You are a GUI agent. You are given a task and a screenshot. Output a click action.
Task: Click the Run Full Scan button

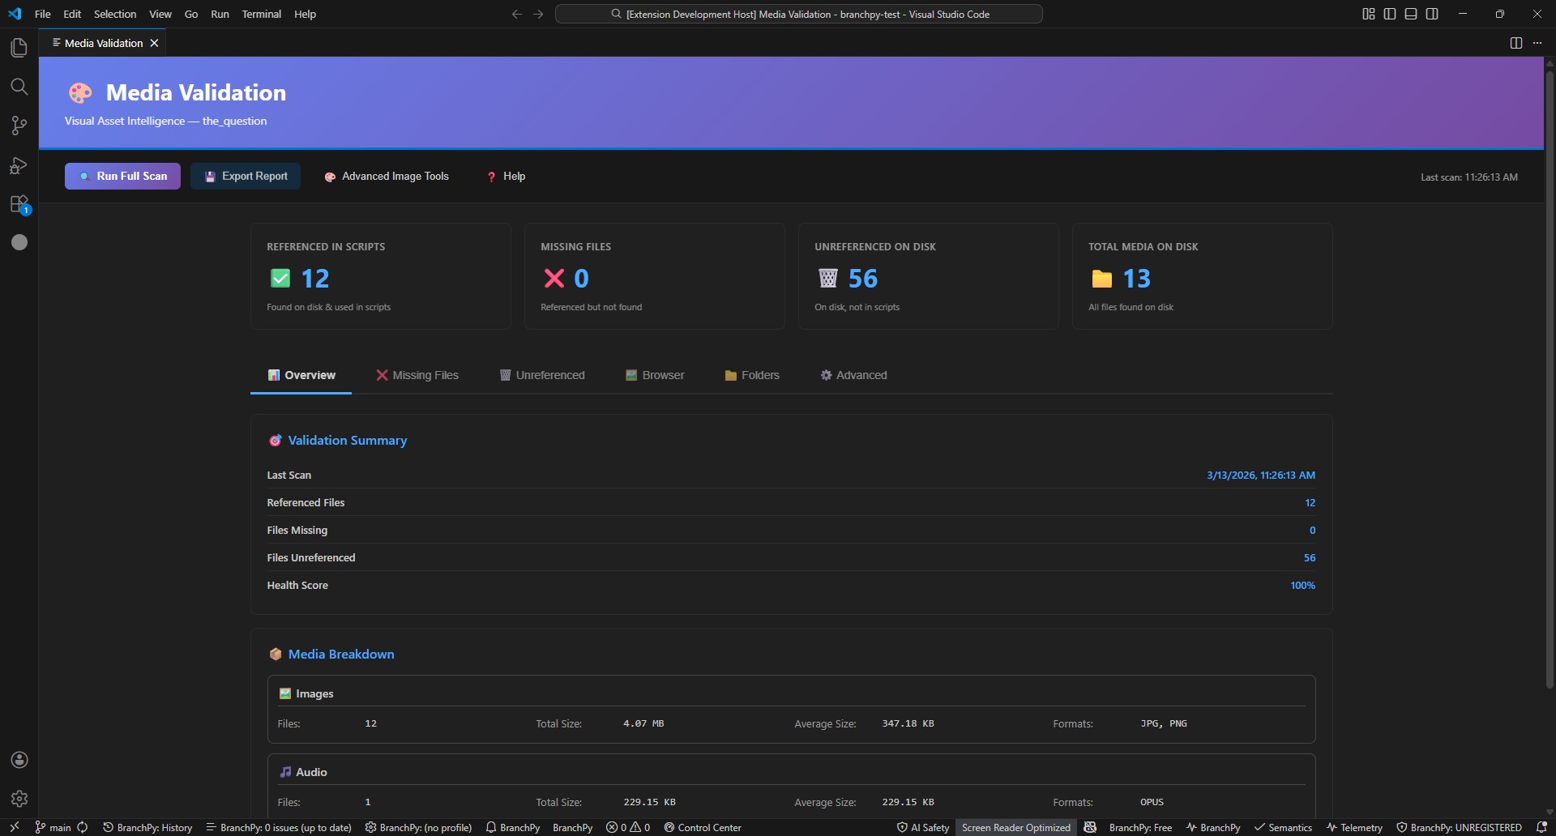coord(122,176)
